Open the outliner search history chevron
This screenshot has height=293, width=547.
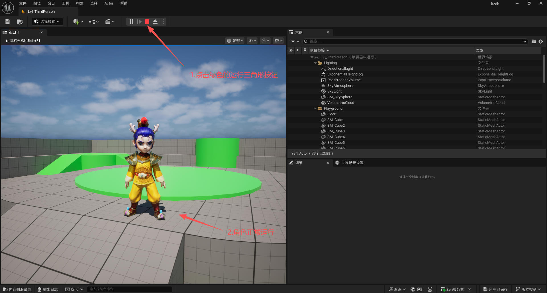(x=525, y=42)
